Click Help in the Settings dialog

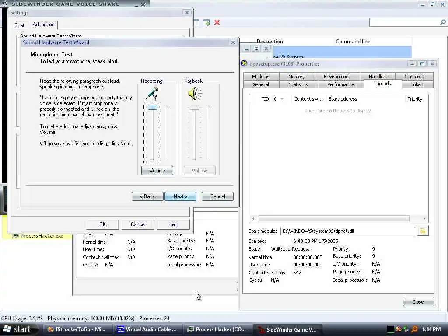pos(173,224)
